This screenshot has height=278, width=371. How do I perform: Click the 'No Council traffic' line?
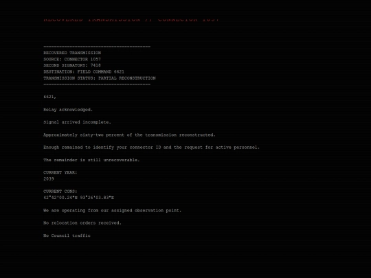(x=67, y=235)
